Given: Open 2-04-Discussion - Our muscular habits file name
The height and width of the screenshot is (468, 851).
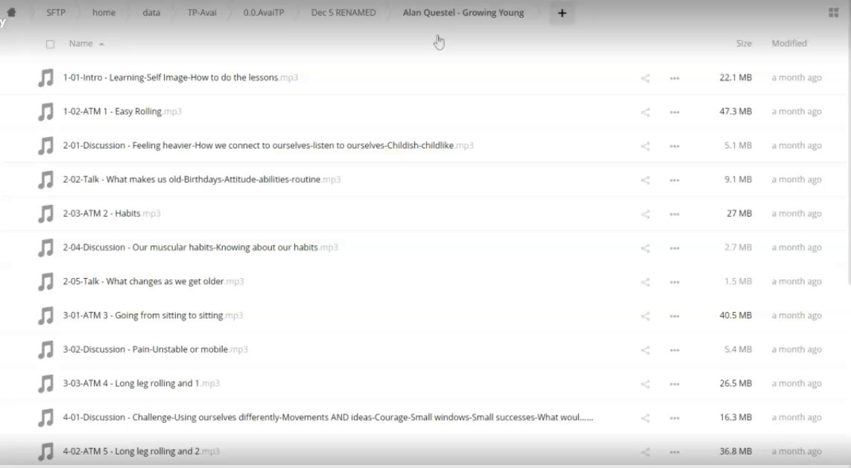Looking at the screenshot, I should [x=200, y=247].
